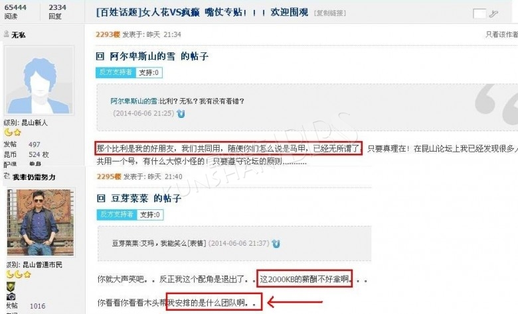Click the user icon beside 我辈仍需努力
The width and height of the screenshot is (518, 314).
coord(7,176)
